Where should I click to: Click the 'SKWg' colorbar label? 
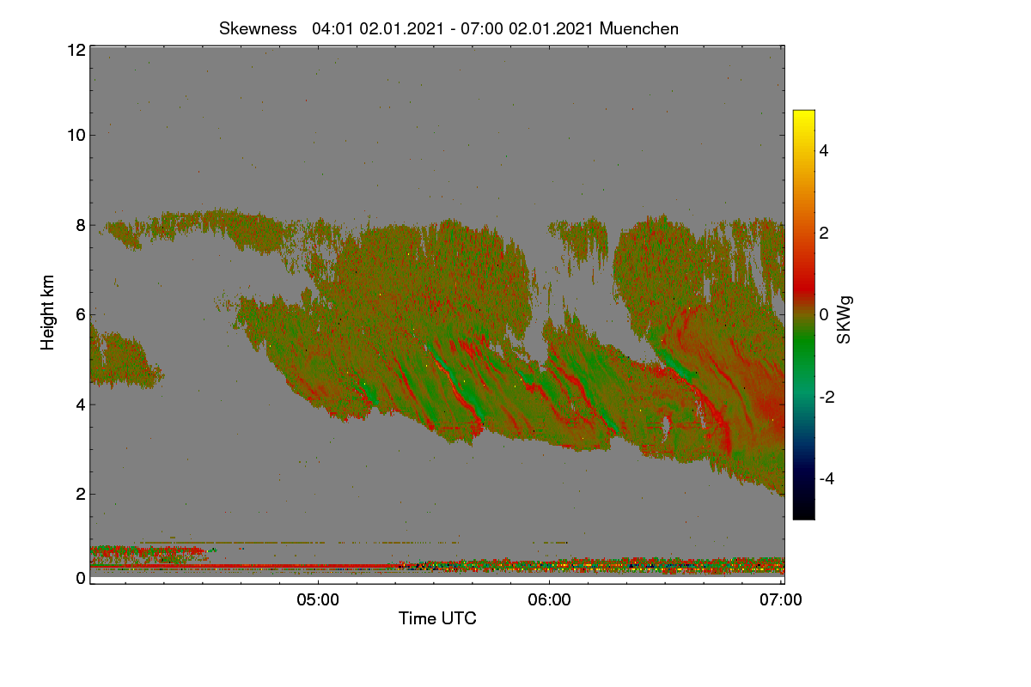coord(845,319)
